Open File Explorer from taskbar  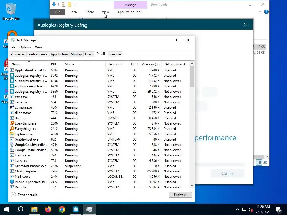coord(34,209)
